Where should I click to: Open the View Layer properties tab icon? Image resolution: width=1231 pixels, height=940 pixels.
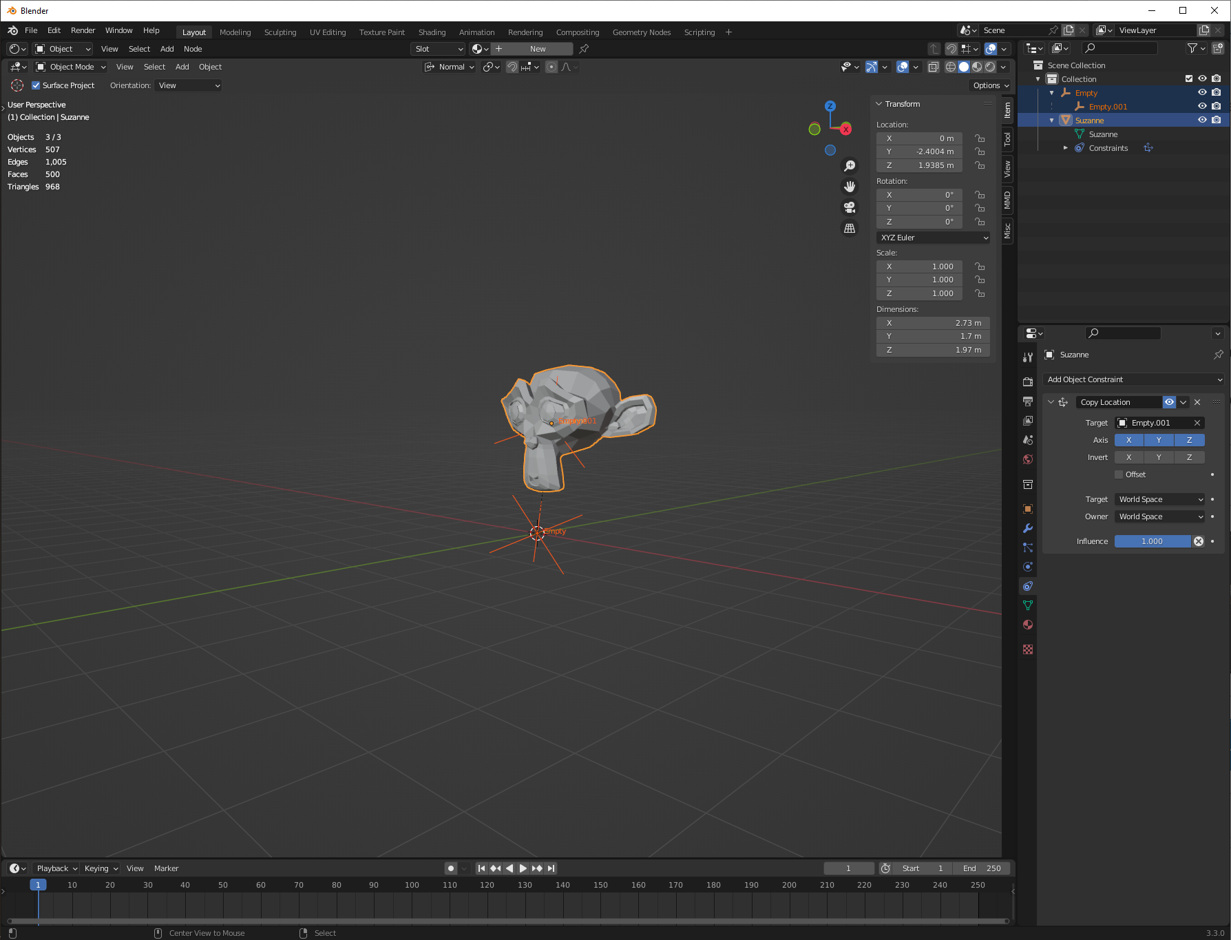(1028, 421)
